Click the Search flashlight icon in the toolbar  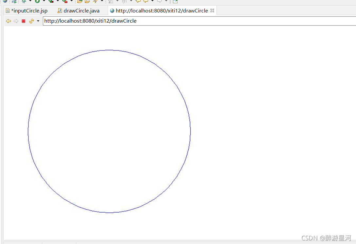(94, 2)
